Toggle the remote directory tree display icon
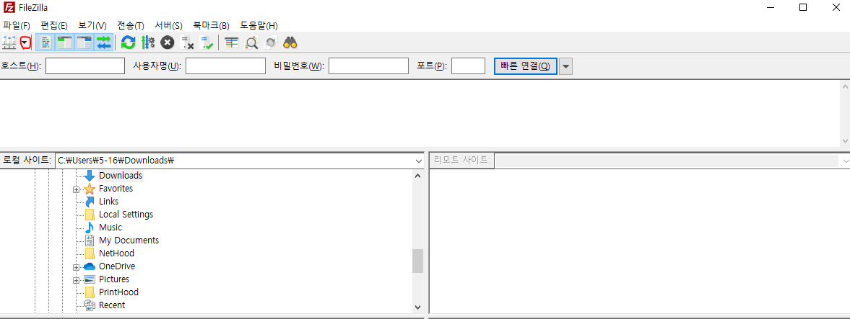This screenshot has width=850, height=319. 84,42
